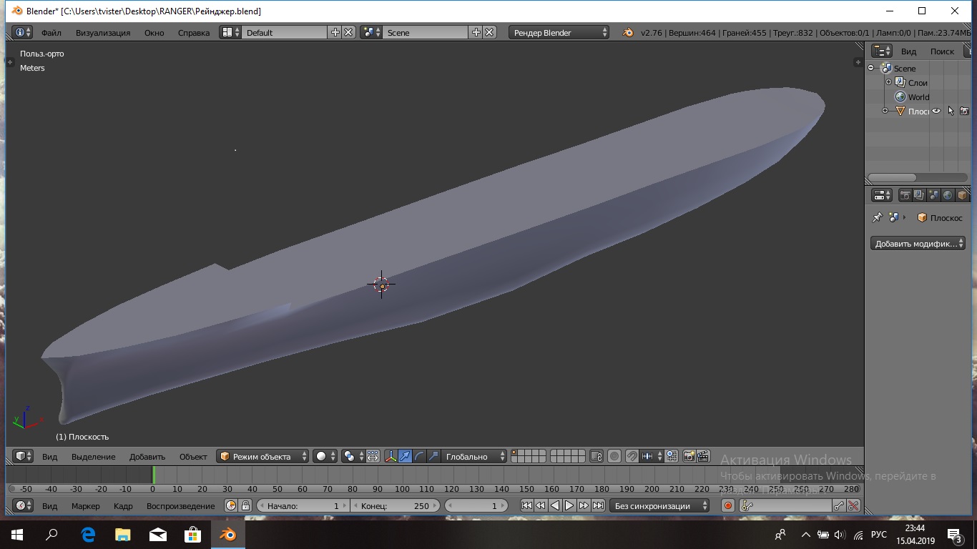Open the Глобально orientation dropdown
The height and width of the screenshot is (549, 977).
point(475,456)
